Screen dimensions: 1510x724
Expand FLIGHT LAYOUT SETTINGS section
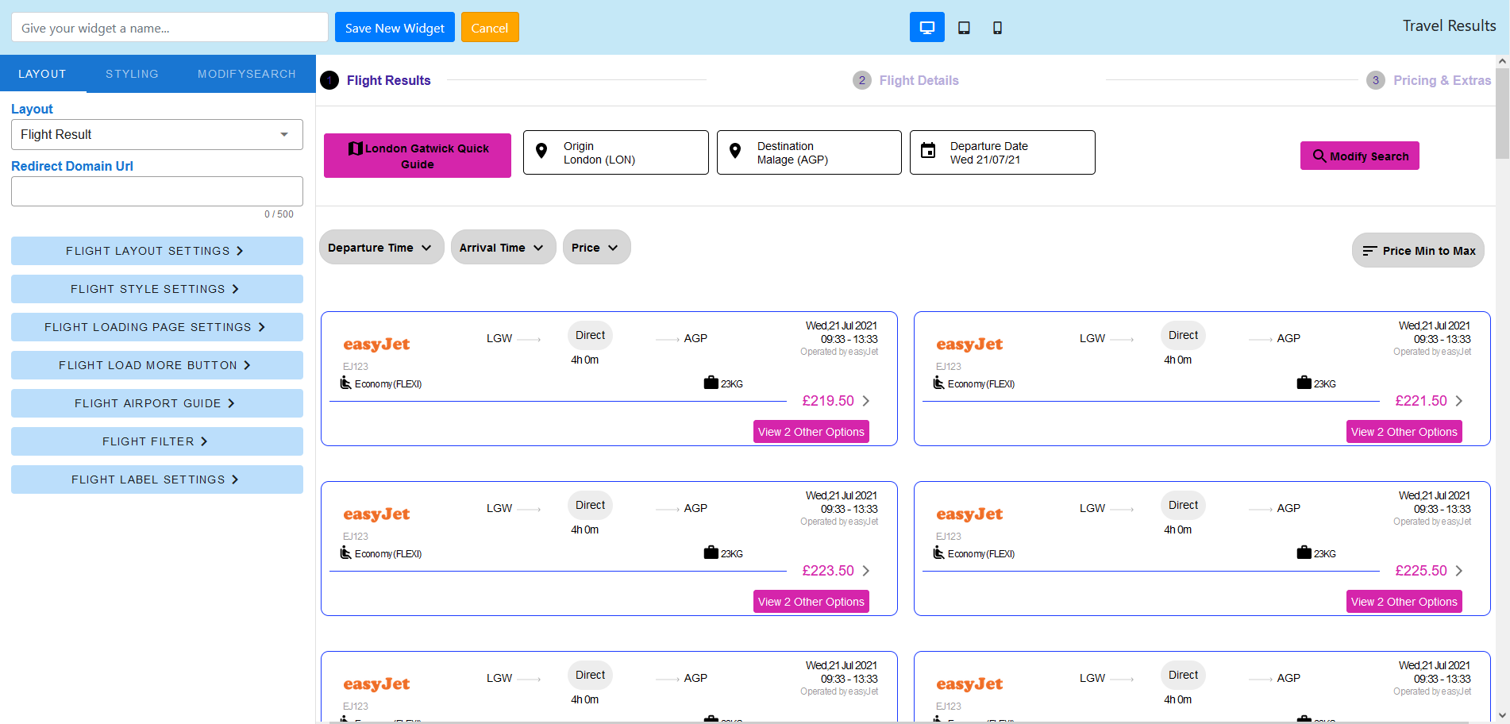[157, 251]
